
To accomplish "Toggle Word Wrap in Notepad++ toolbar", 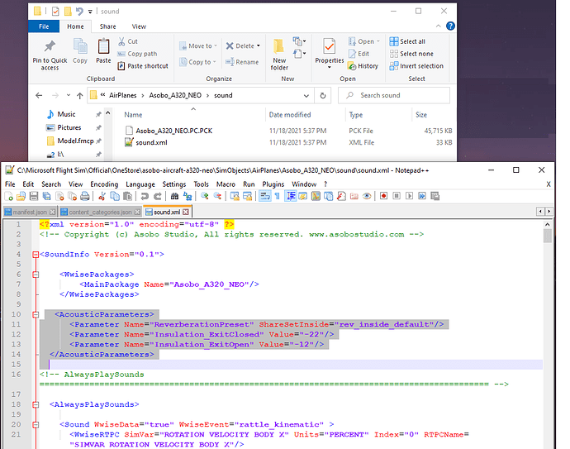I will (x=264, y=197).
